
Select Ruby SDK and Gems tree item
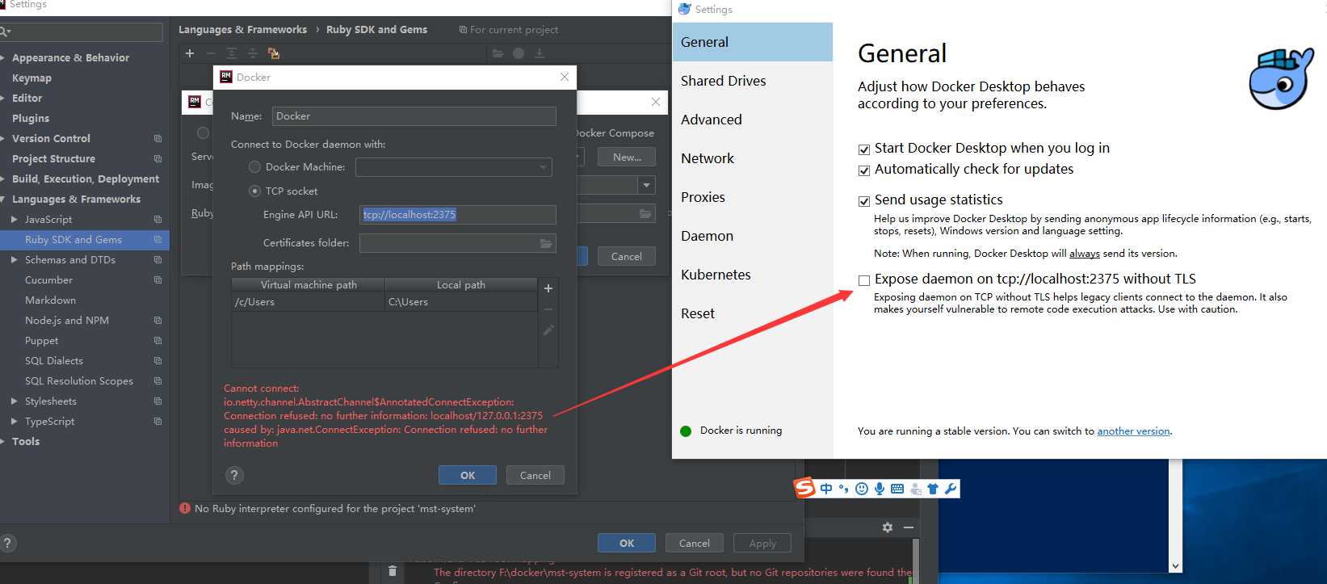[85, 239]
